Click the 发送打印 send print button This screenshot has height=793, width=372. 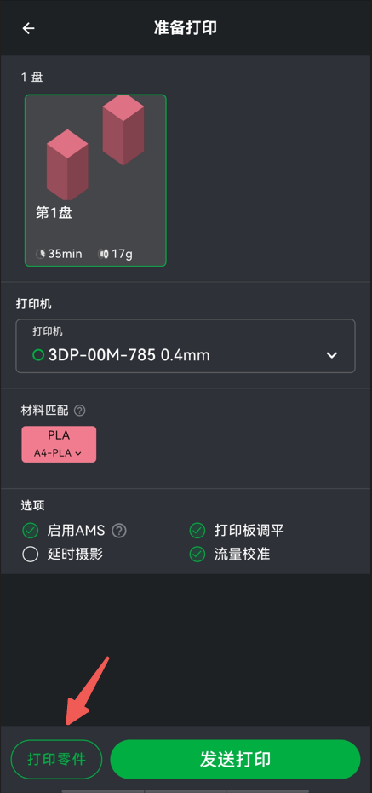point(236,759)
